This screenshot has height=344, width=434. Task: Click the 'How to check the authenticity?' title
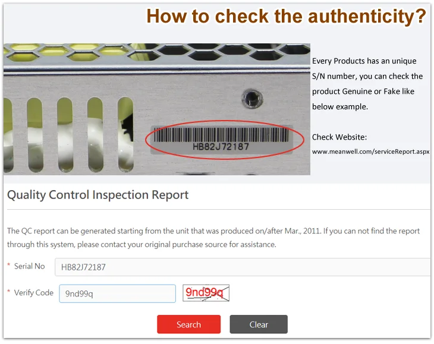coord(286,16)
